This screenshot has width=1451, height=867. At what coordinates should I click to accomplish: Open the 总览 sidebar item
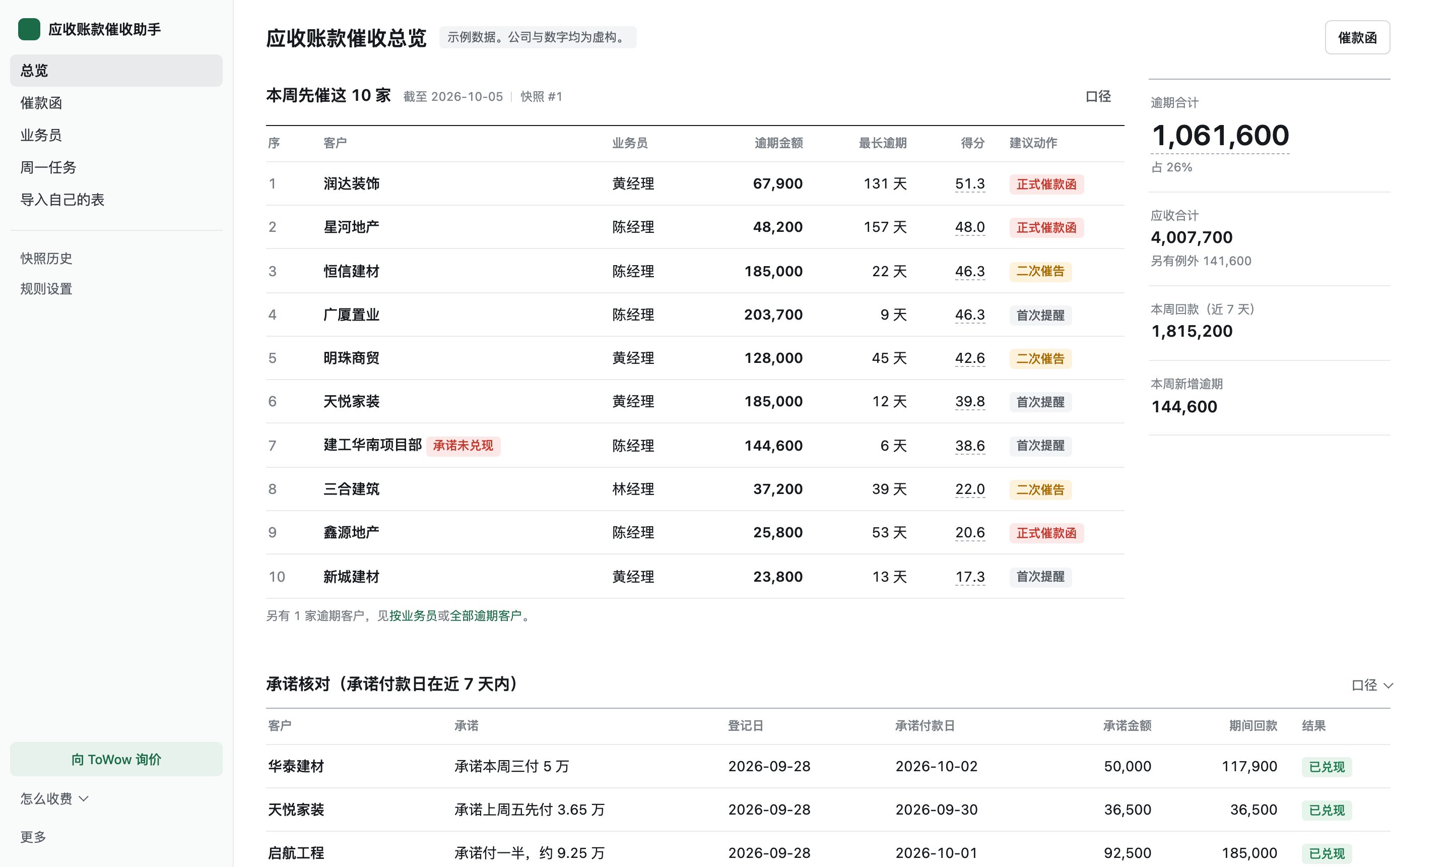tap(116, 71)
